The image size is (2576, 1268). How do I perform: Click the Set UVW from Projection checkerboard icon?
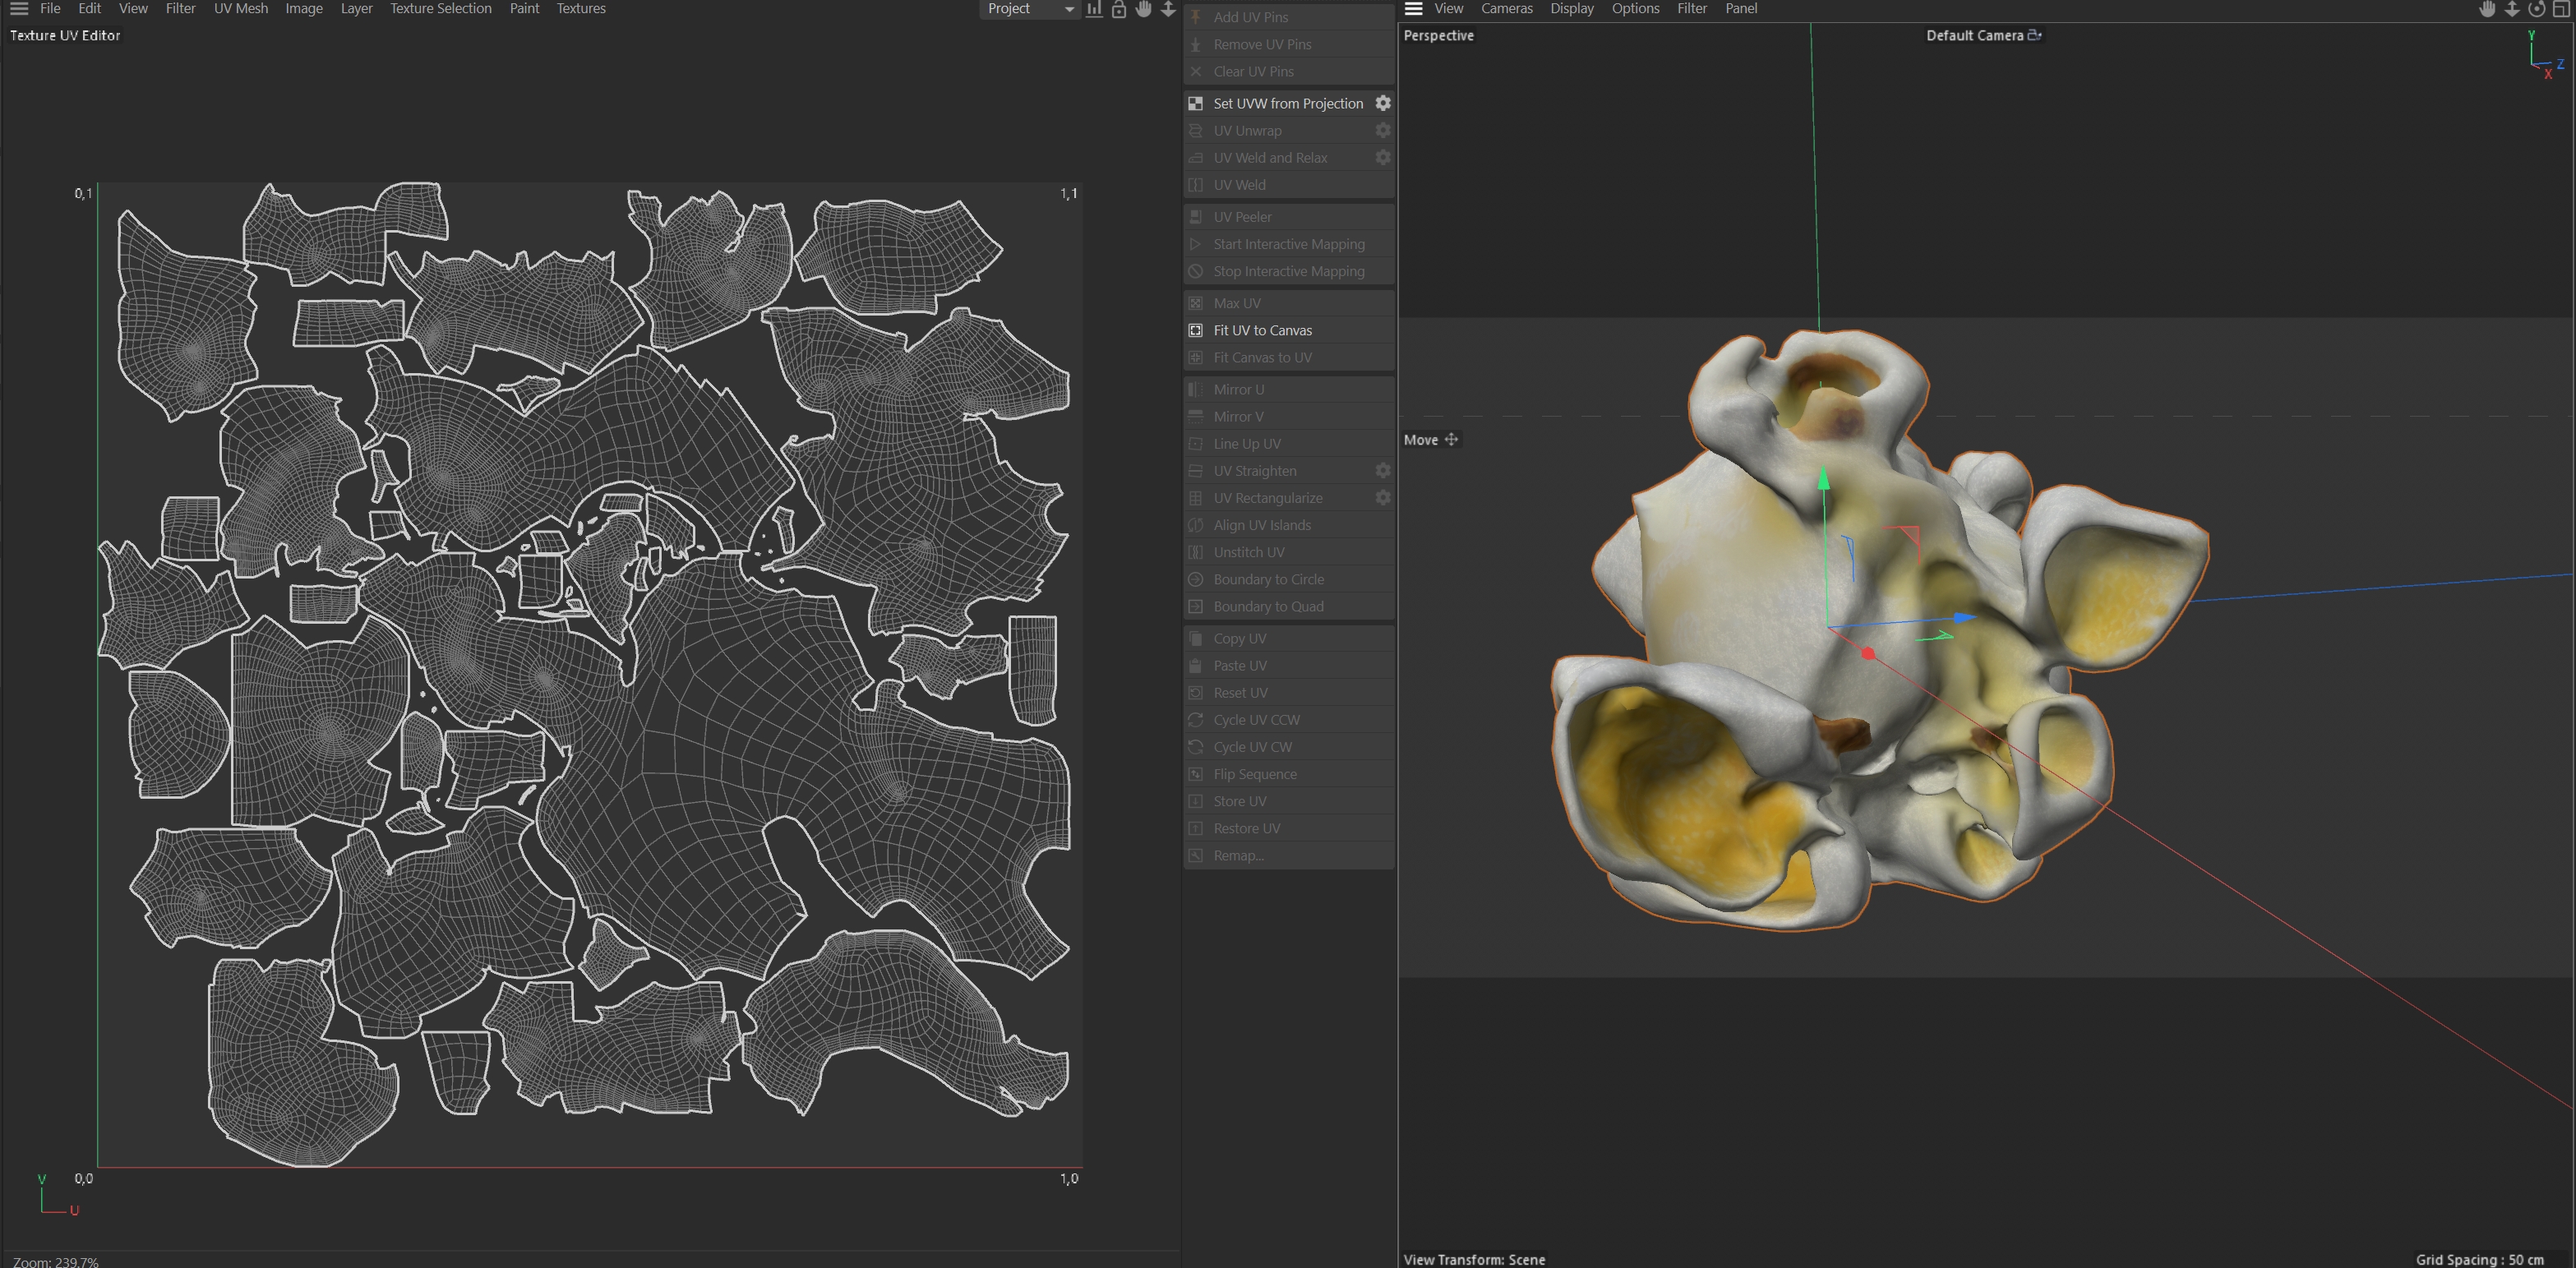[x=1195, y=103]
